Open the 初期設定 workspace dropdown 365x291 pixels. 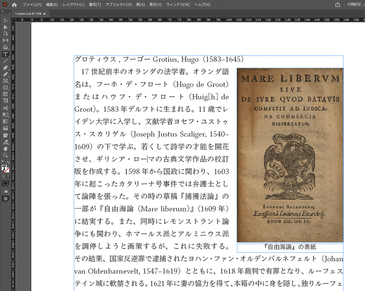point(356,5)
